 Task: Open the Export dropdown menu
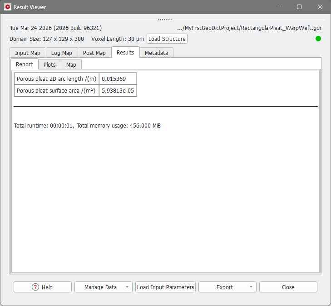click(x=227, y=287)
